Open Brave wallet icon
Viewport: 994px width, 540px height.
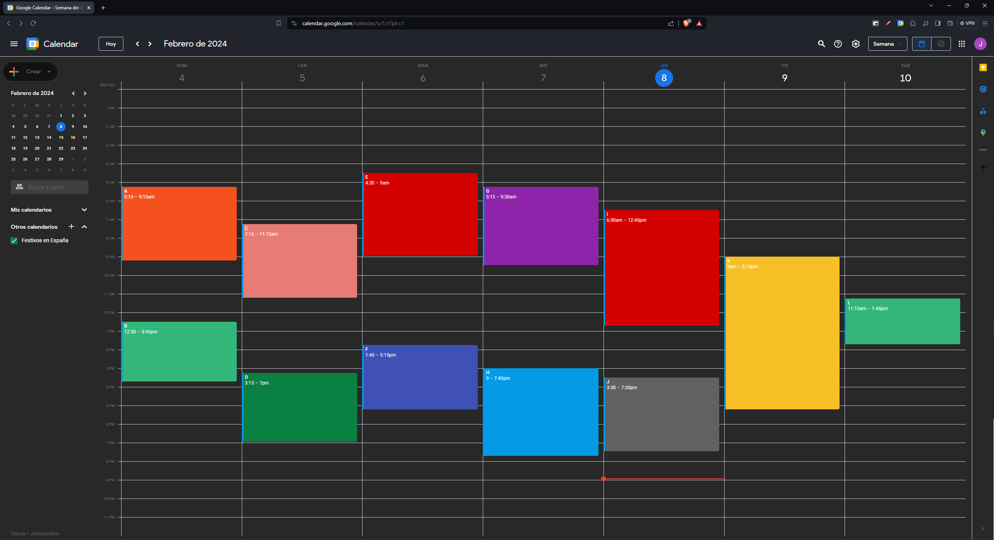[950, 23]
